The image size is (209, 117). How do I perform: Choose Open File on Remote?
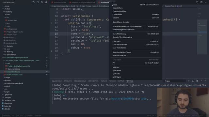136,22
